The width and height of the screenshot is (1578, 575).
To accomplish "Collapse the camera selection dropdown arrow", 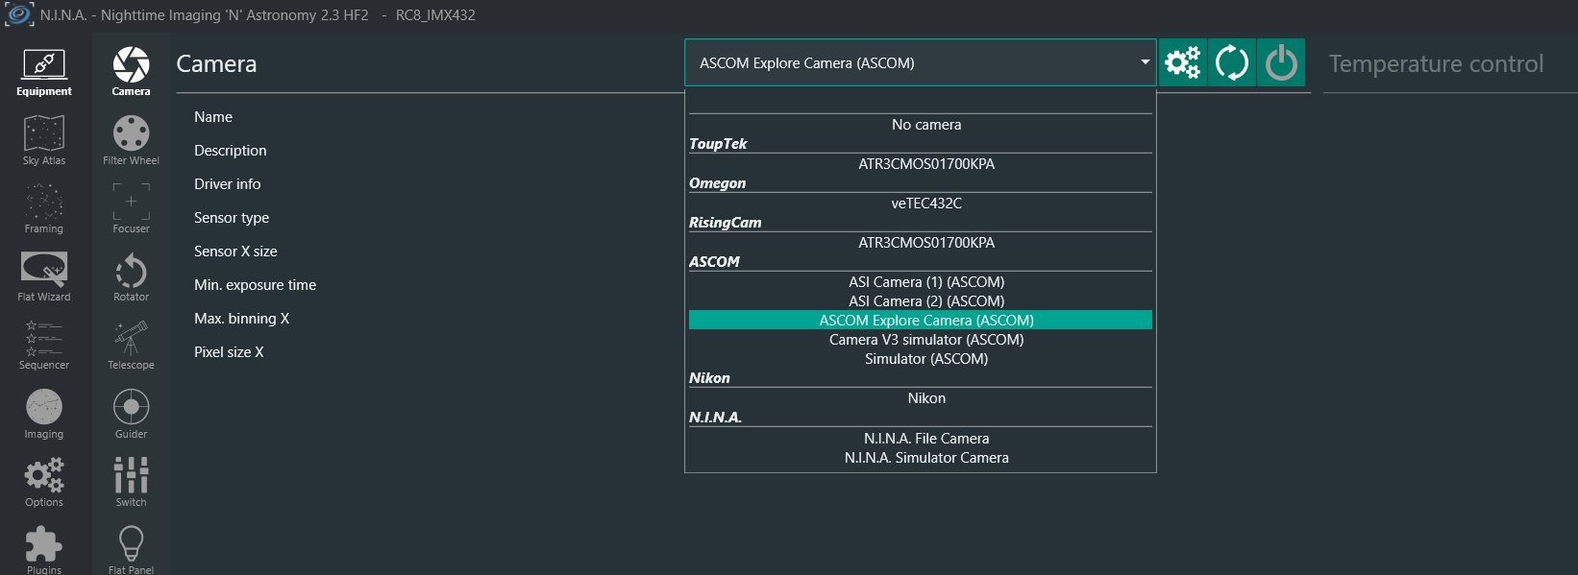I will pos(1145,62).
